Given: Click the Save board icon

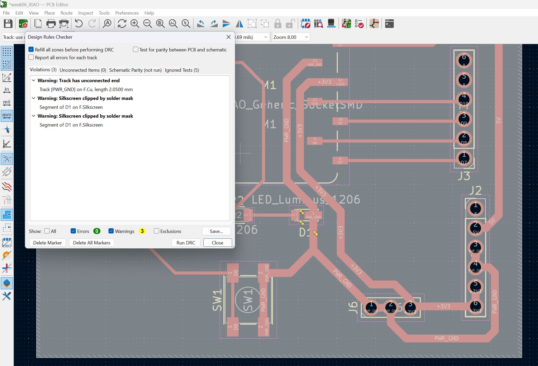Looking at the screenshot, I should [x=8, y=24].
